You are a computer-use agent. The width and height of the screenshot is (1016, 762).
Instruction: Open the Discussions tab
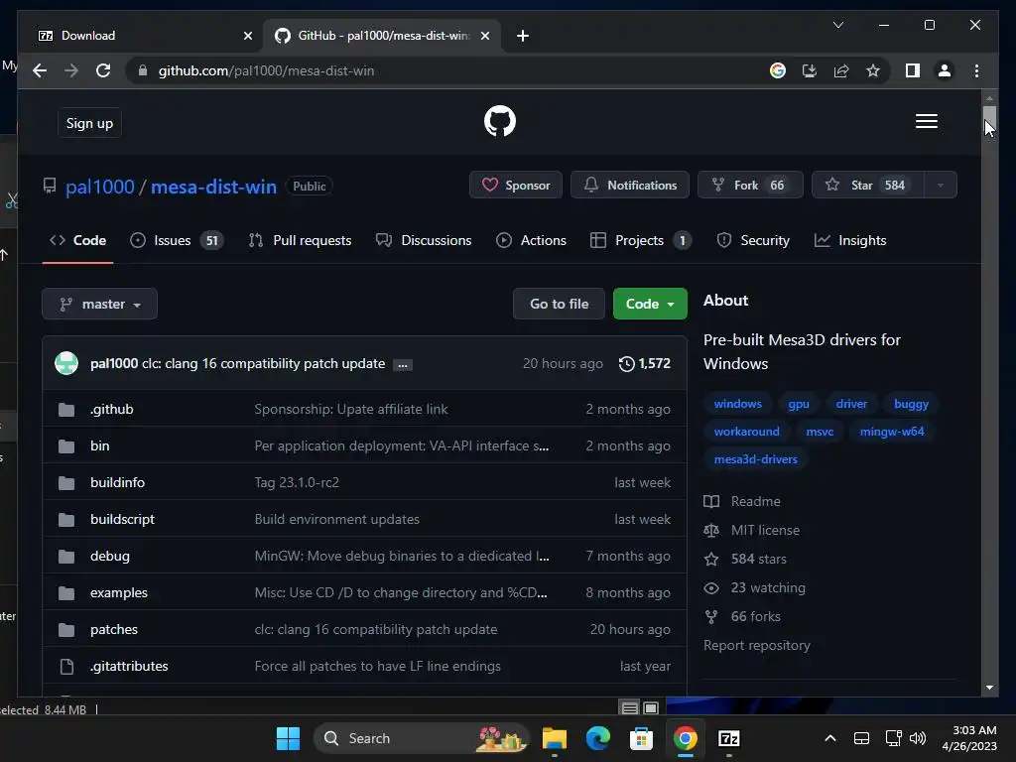pyautogui.click(x=424, y=240)
